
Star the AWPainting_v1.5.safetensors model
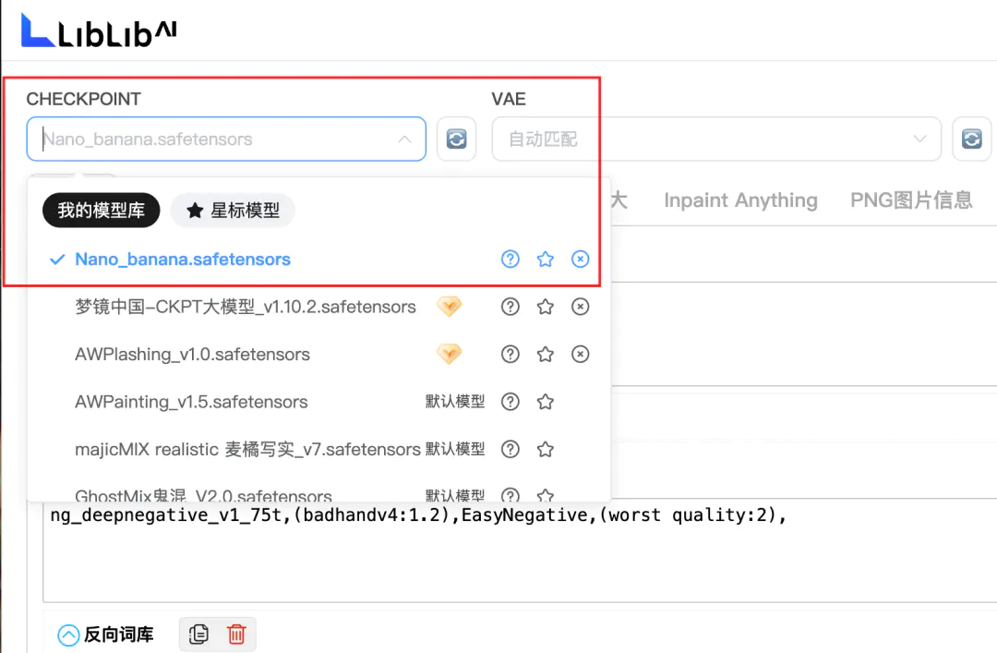(x=545, y=402)
